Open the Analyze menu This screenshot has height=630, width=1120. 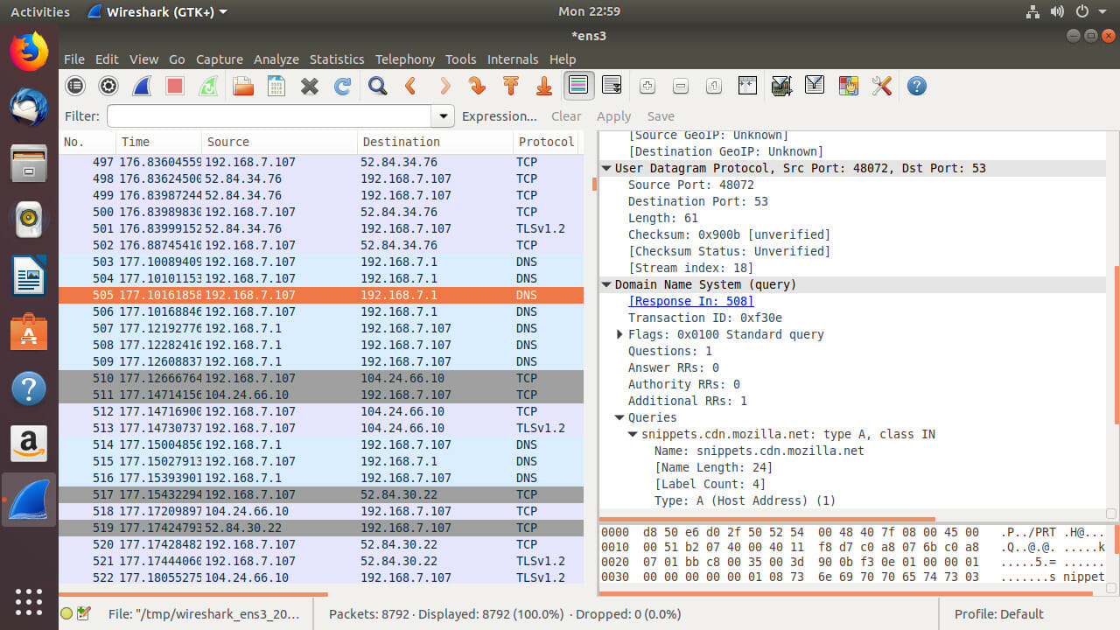(276, 59)
